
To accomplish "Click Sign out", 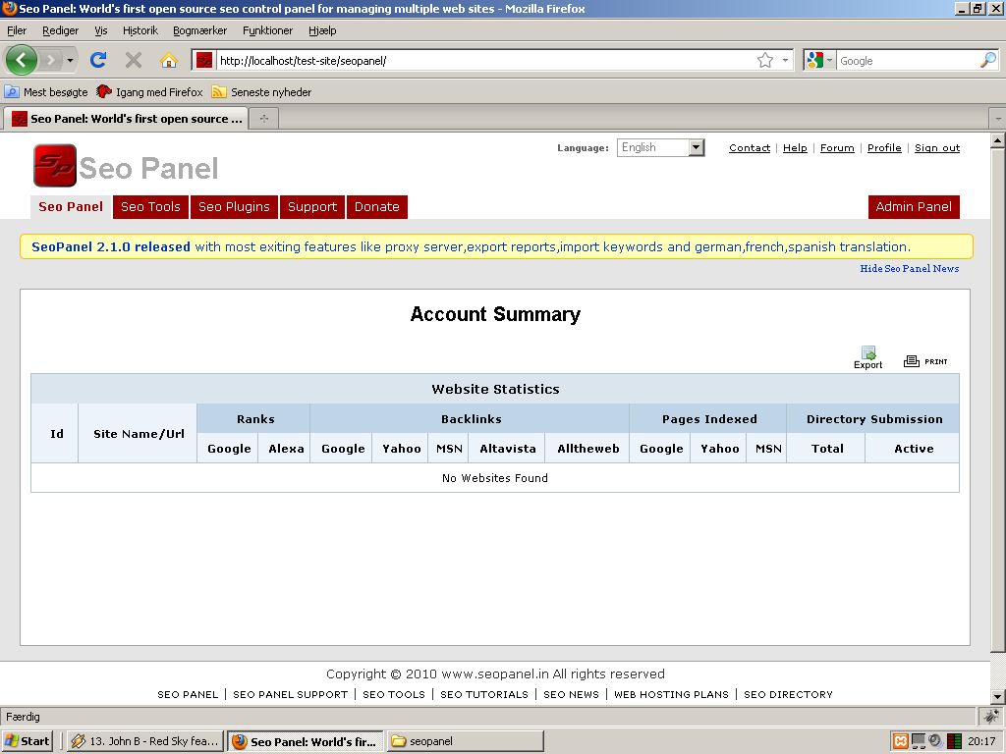I will (937, 147).
